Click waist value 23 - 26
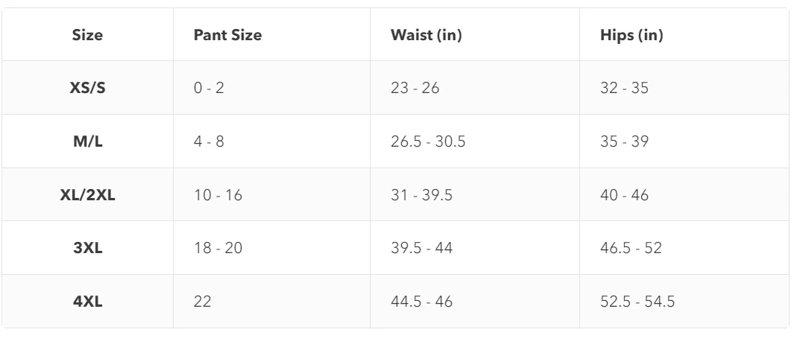This screenshot has height=338, width=794. (415, 88)
